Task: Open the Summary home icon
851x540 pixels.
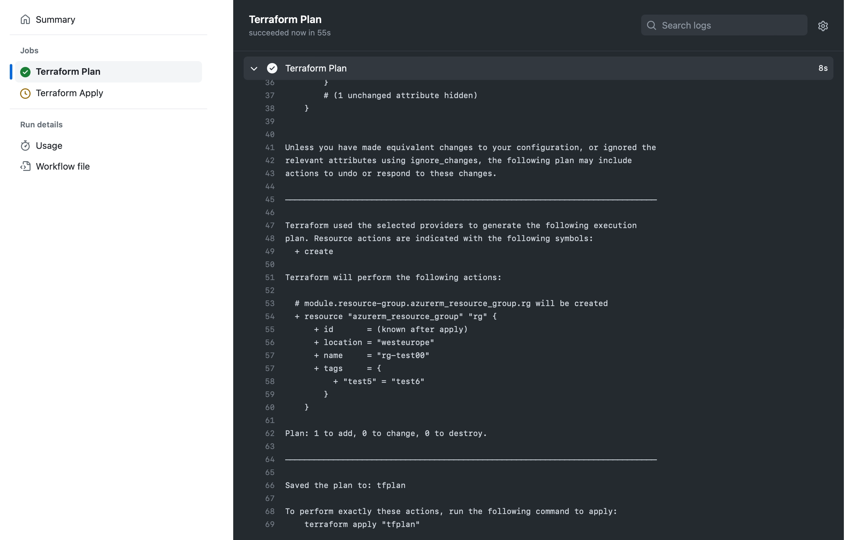Action: click(x=25, y=19)
